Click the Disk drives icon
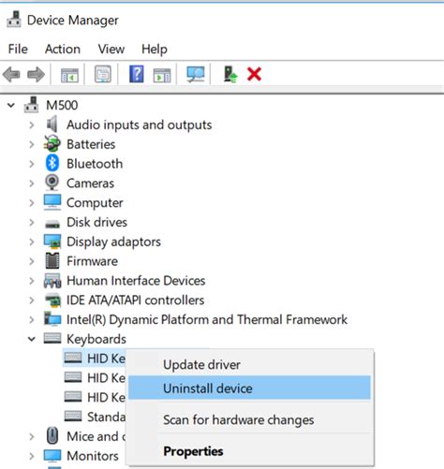 click(52, 224)
